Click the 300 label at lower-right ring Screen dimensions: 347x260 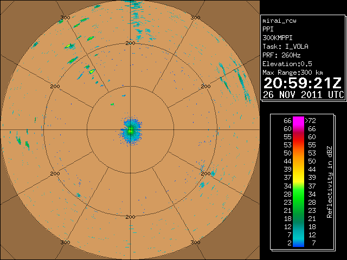point(195,242)
